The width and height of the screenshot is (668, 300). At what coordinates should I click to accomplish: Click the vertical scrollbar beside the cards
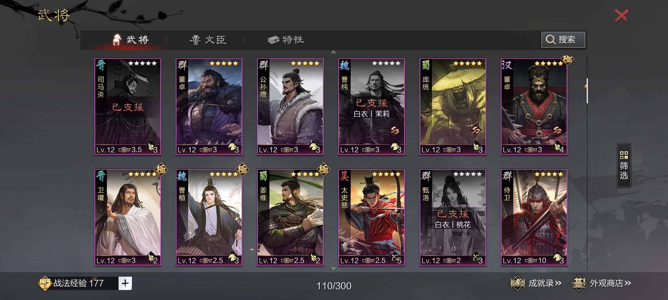[587, 91]
